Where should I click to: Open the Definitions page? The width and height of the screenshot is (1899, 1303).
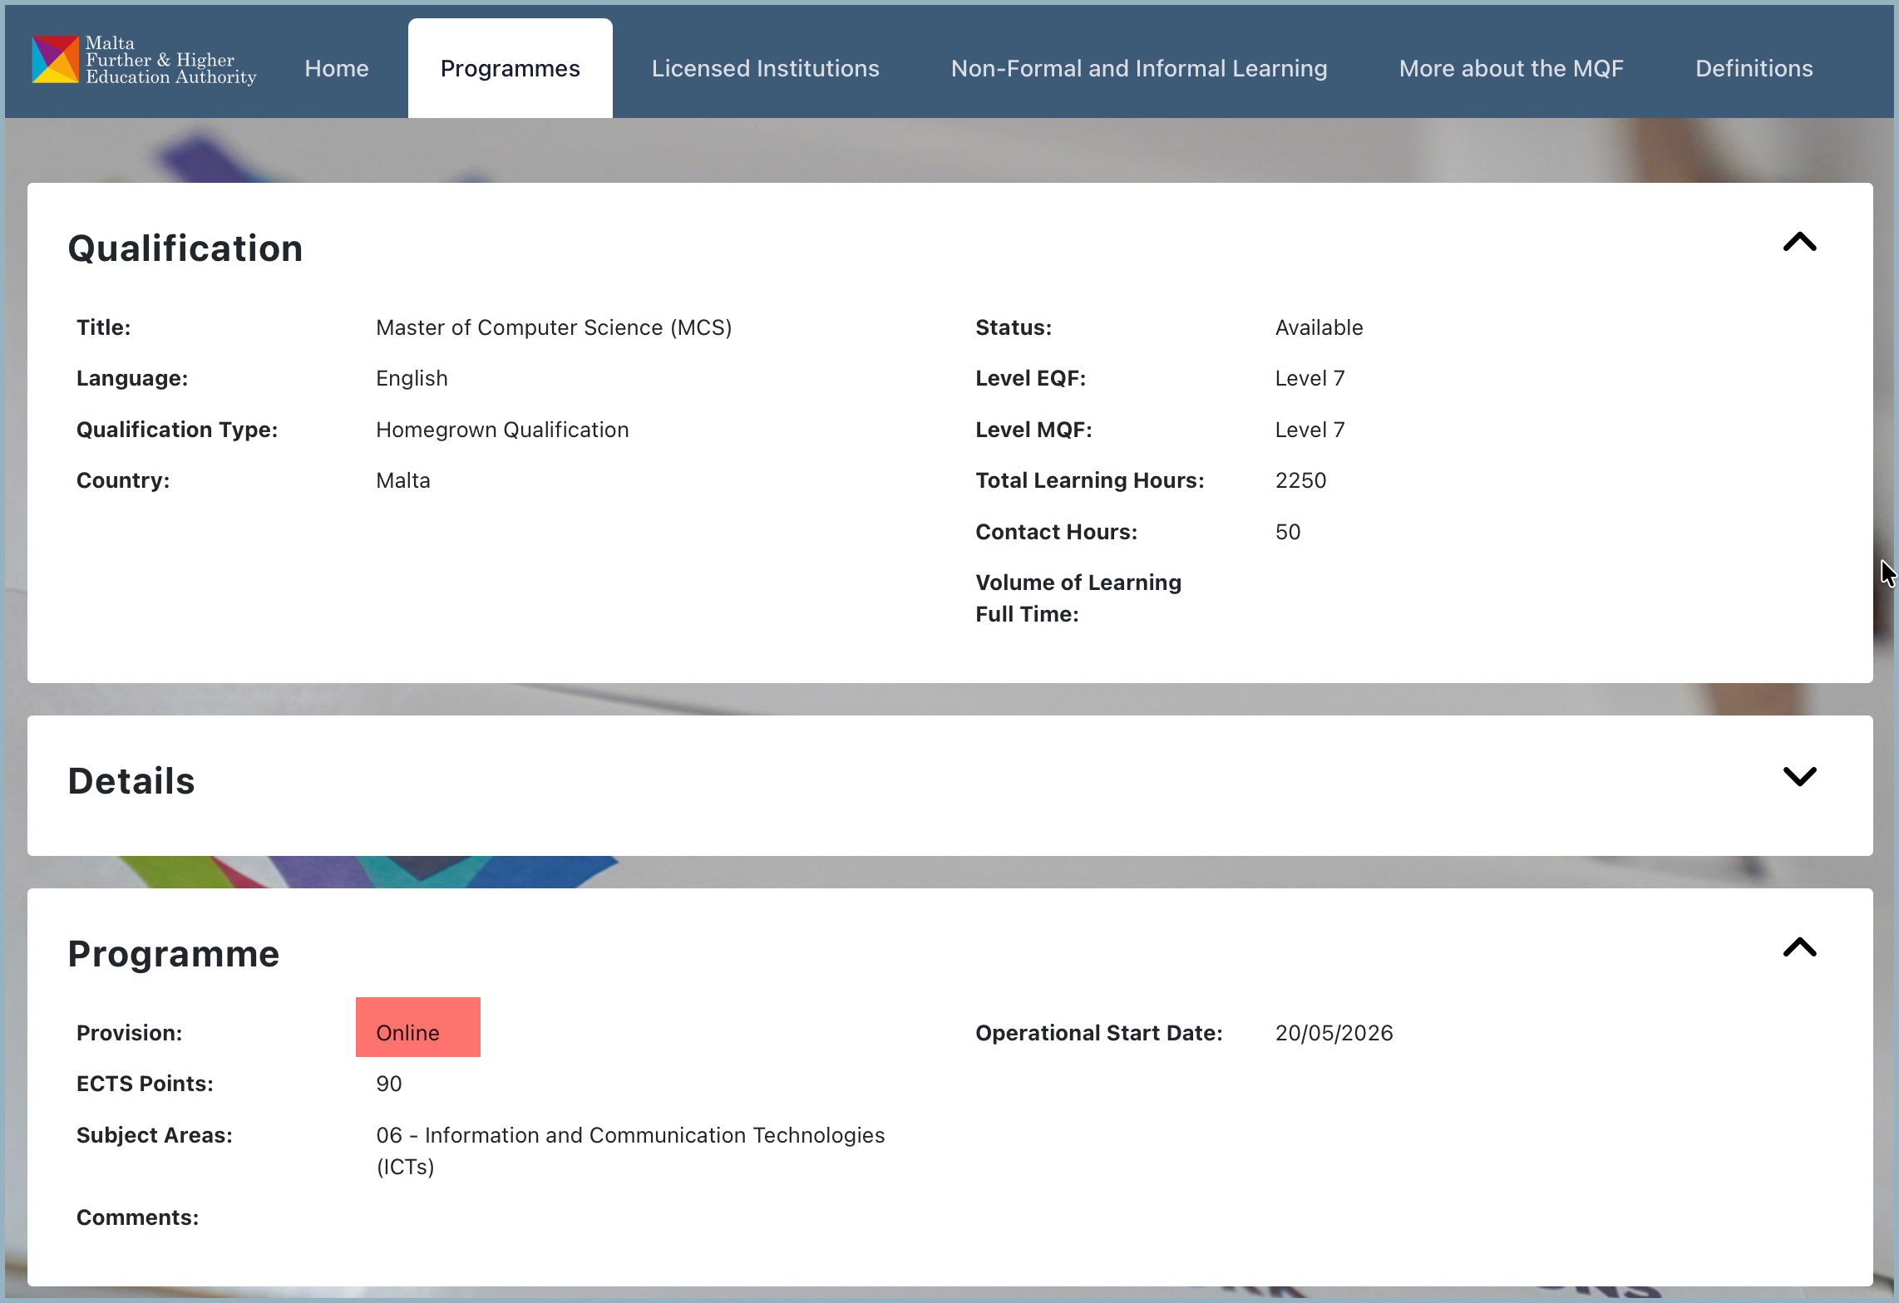(1753, 68)
